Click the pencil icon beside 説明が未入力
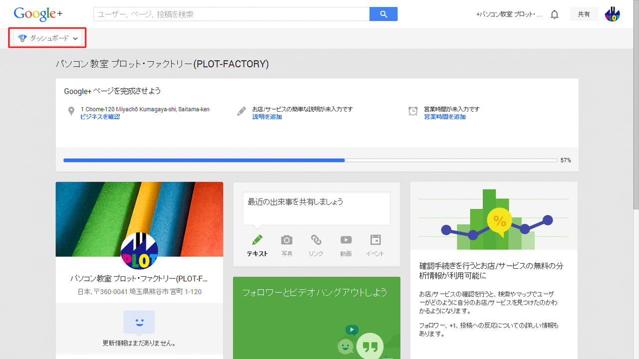 tap(242, 111)
